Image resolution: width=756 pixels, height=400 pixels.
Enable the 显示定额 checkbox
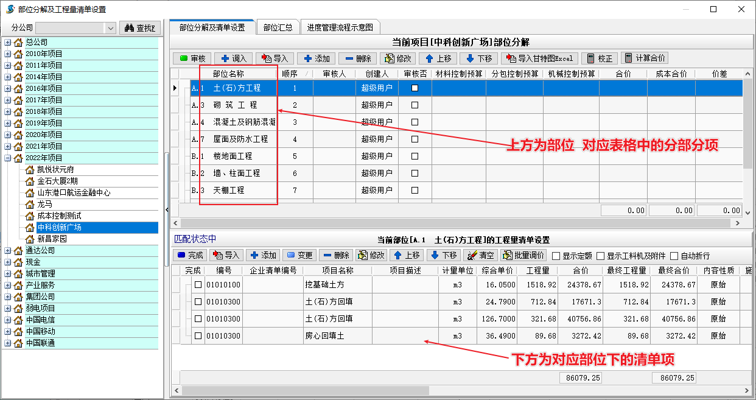click(x=556, y=256)
